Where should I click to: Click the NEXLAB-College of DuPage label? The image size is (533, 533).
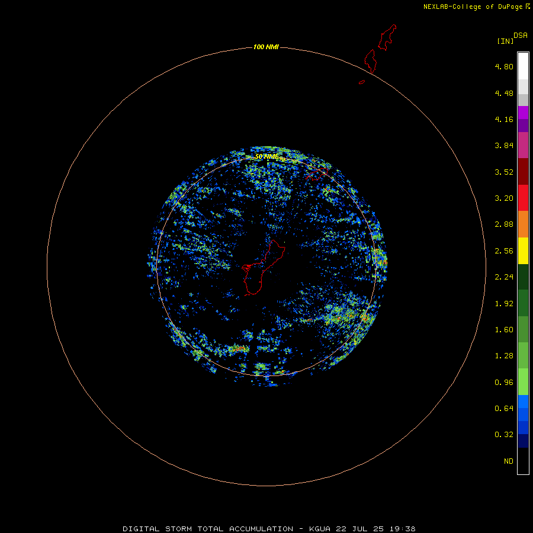tap(477, 7)
